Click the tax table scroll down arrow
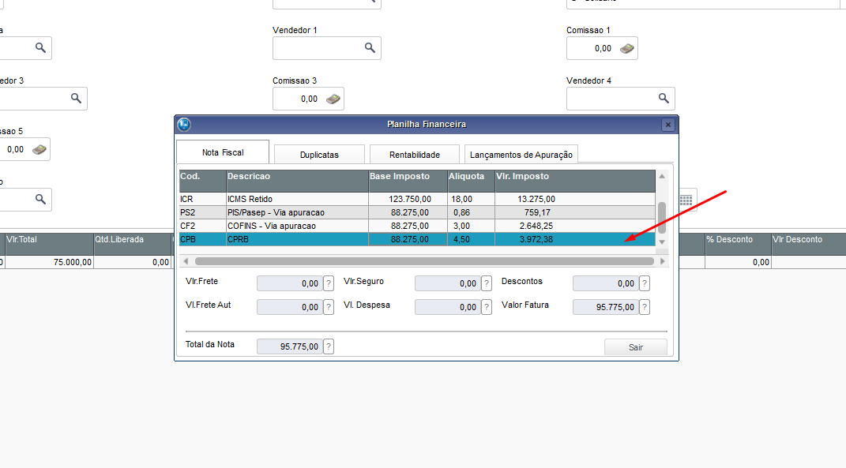 coord(662,242)
